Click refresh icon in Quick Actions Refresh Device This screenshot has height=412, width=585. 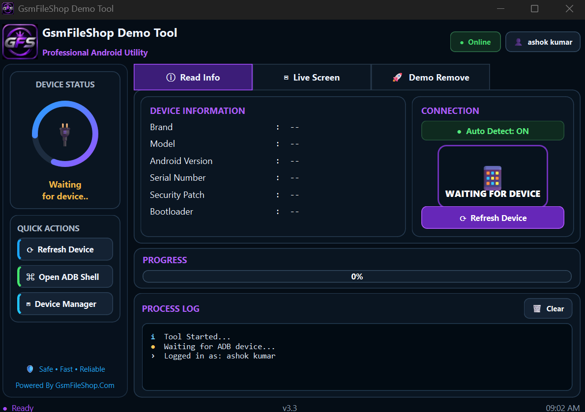(30, 250)
